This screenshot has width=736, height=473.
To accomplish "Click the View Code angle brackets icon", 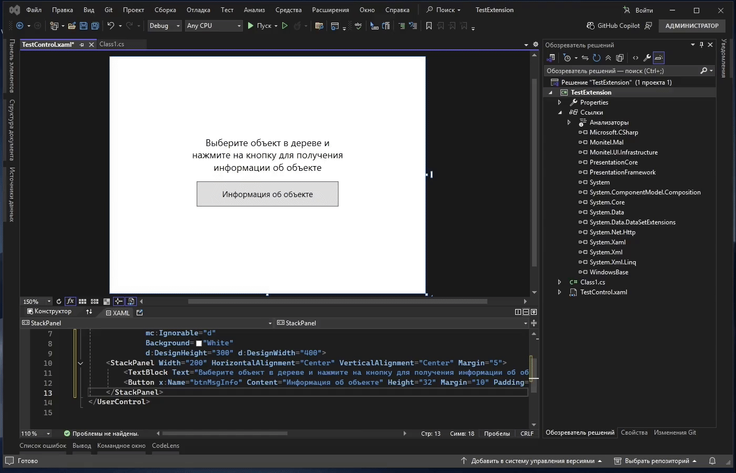I will pyautogui.click(x=636, y=58).
